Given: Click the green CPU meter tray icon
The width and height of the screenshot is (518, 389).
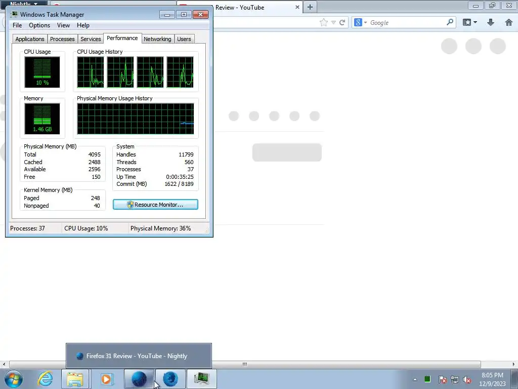Looking at the screenshot, I should pyautogui.click(x=427, y=379).
